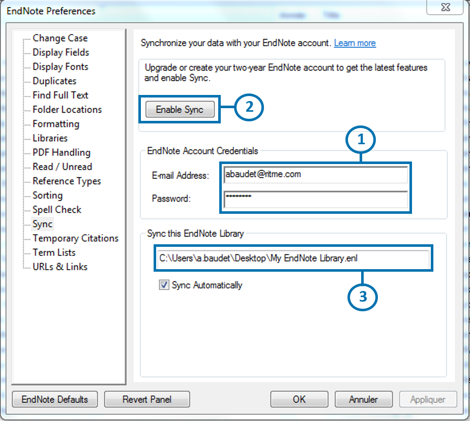Viewport: 470px width, 421px height.
Task: Cancel with the Annuler button
Action: point(364,399)
